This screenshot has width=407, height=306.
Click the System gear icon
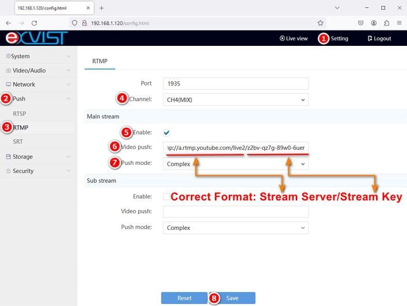click(x=8, y=56)
